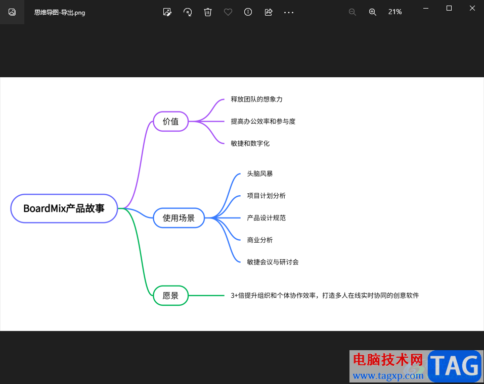
Task: Delete the image with the trash icon
Action: 208,12
